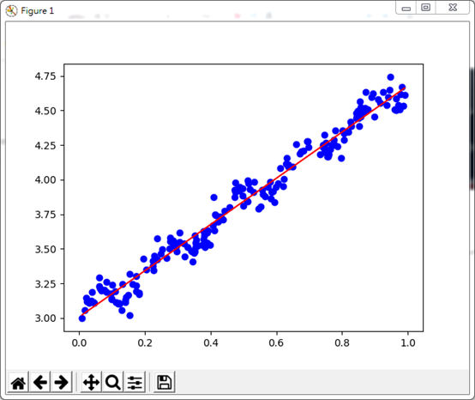Click the 0.8 x-axis tick label
Viewport: 475px width, 400px height.
(x=342, y=343)
